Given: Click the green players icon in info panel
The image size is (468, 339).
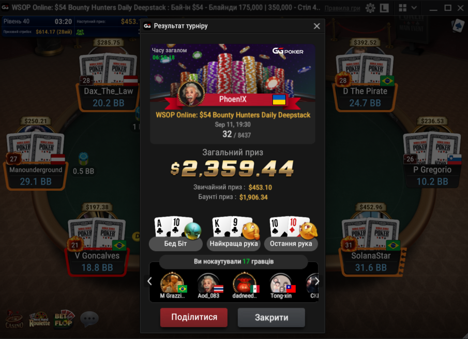Looking at the screenshot, I should pos(80,32).
